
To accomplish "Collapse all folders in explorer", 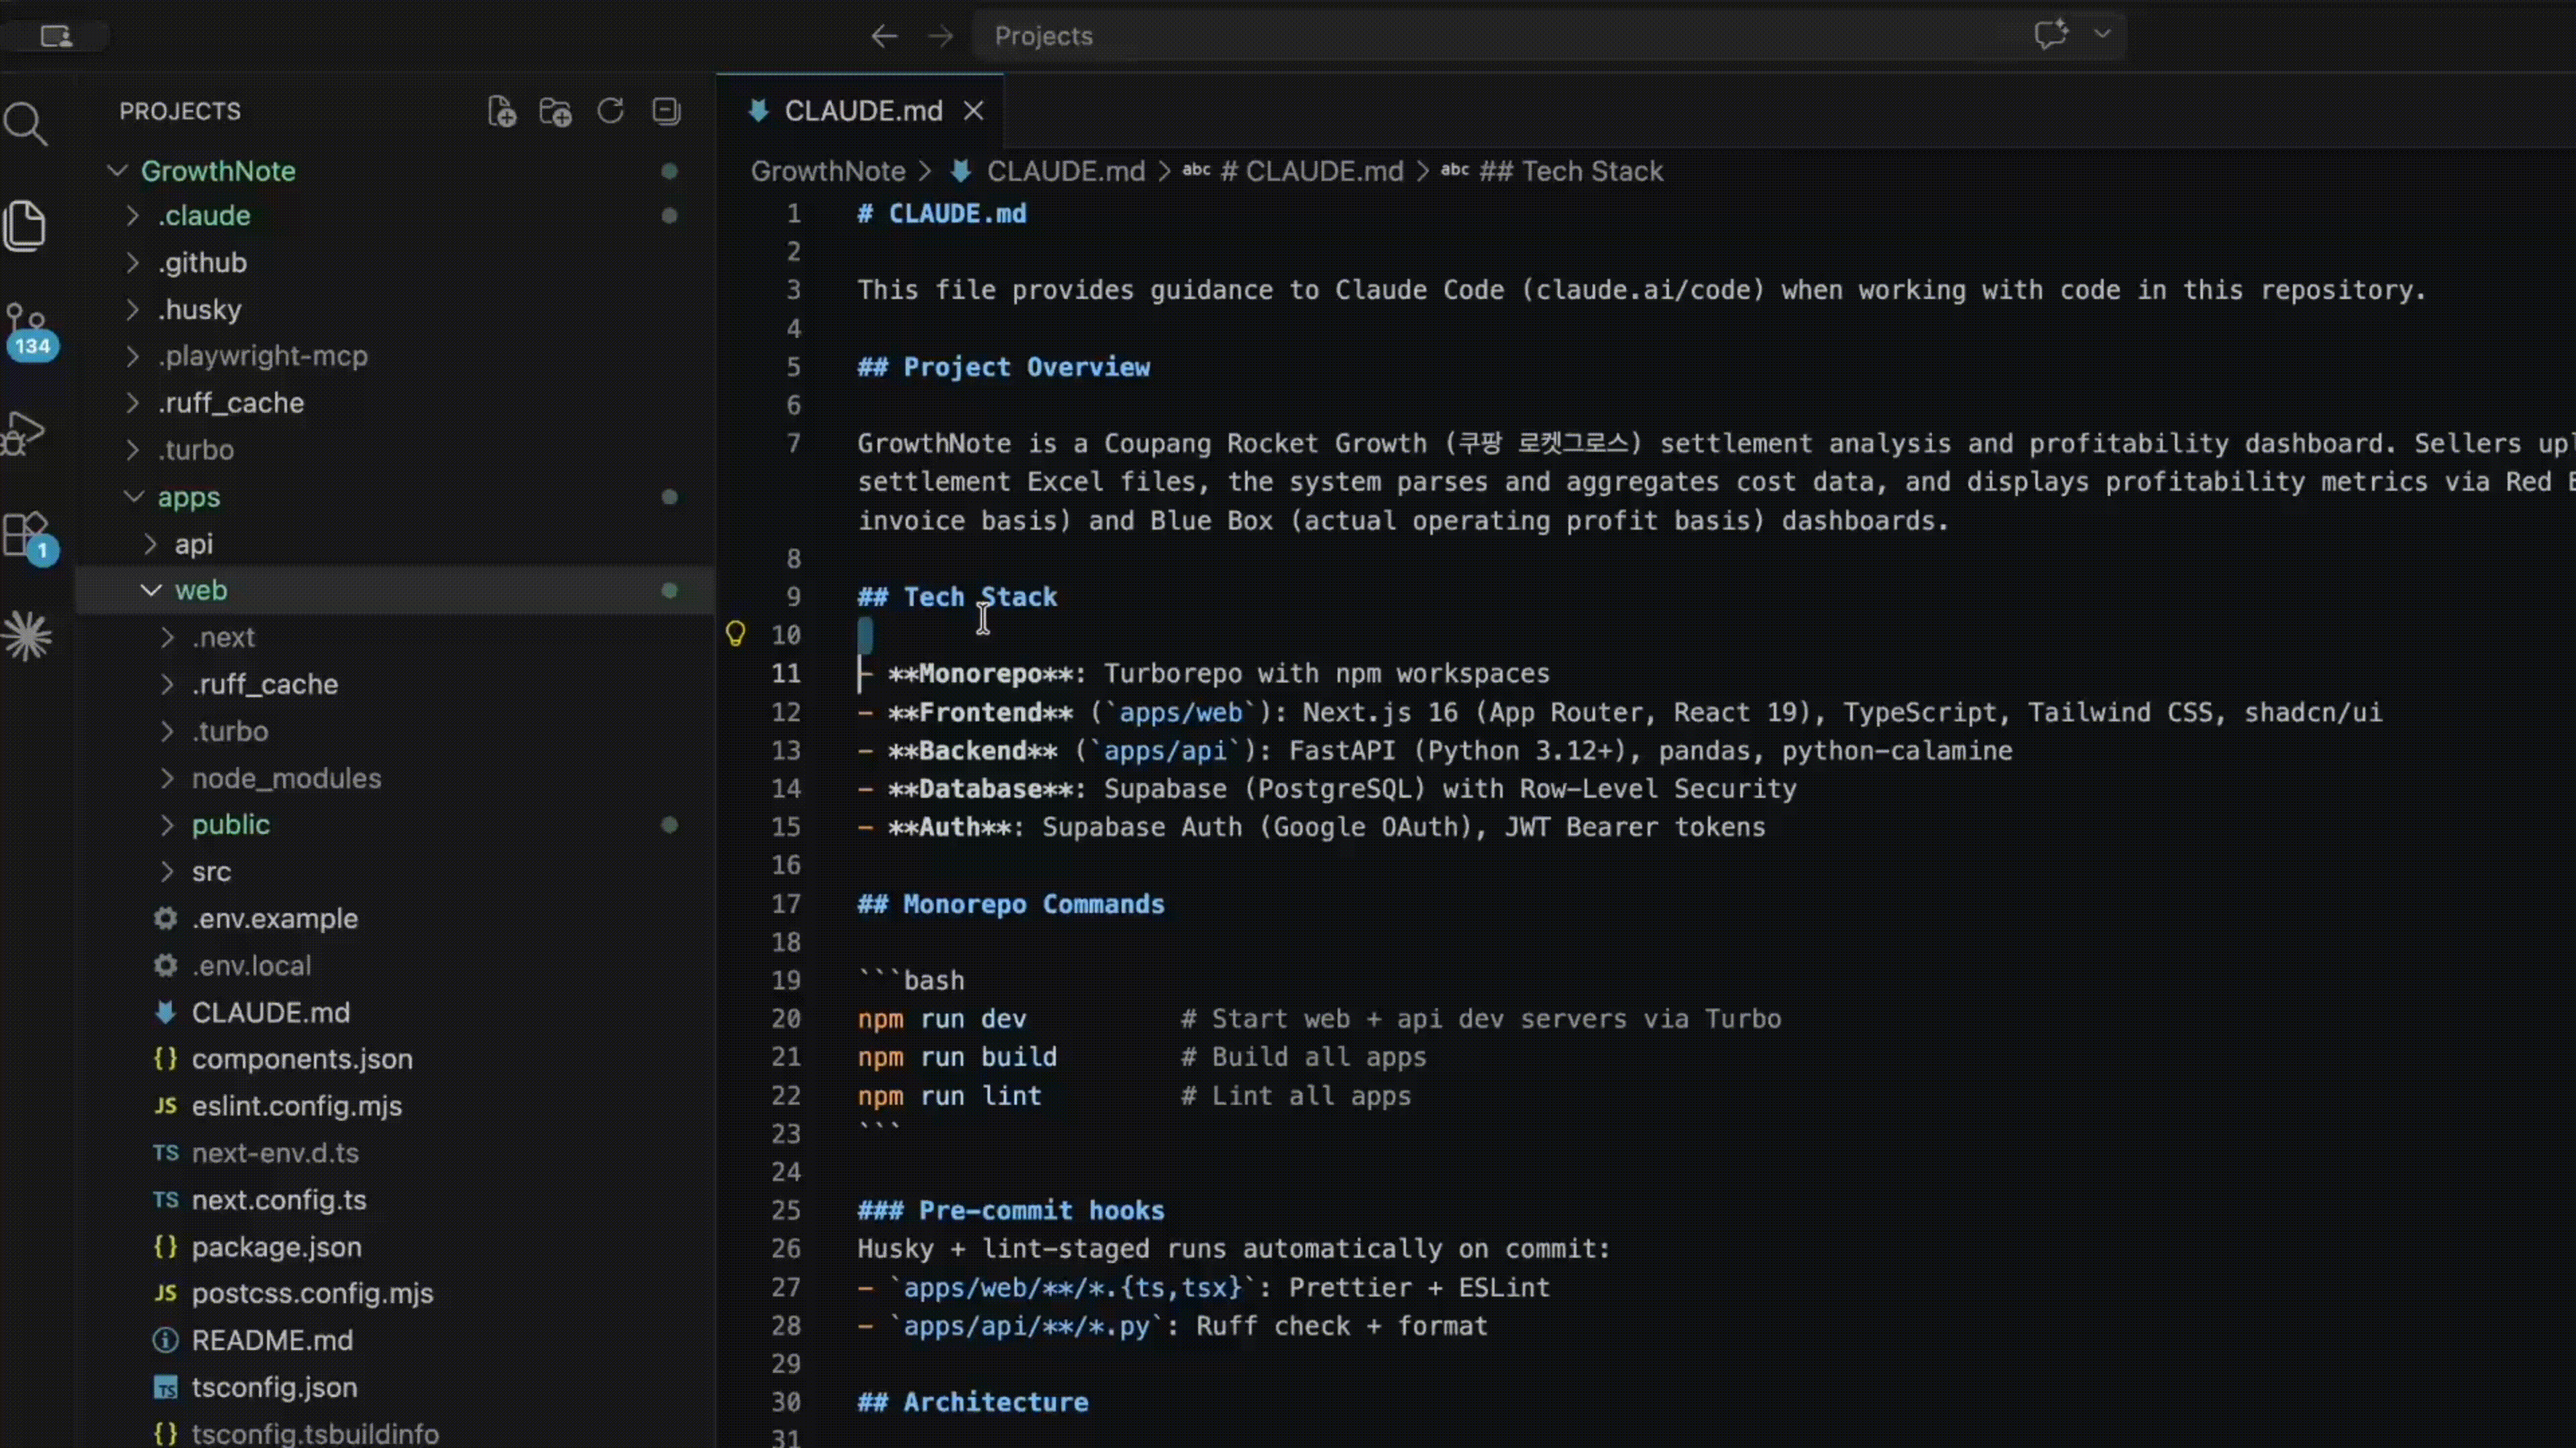I will (666, 111).
